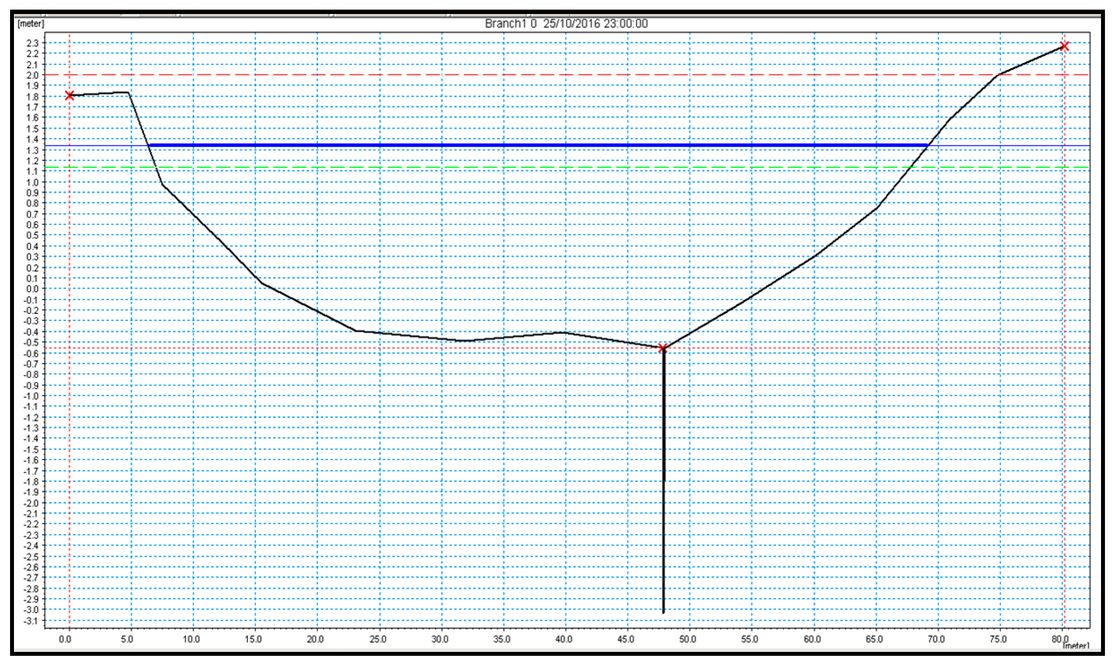Click the 40.0 label on horizontal axis
Viewport: 1115px width, 665px height.
click(563, 639)
